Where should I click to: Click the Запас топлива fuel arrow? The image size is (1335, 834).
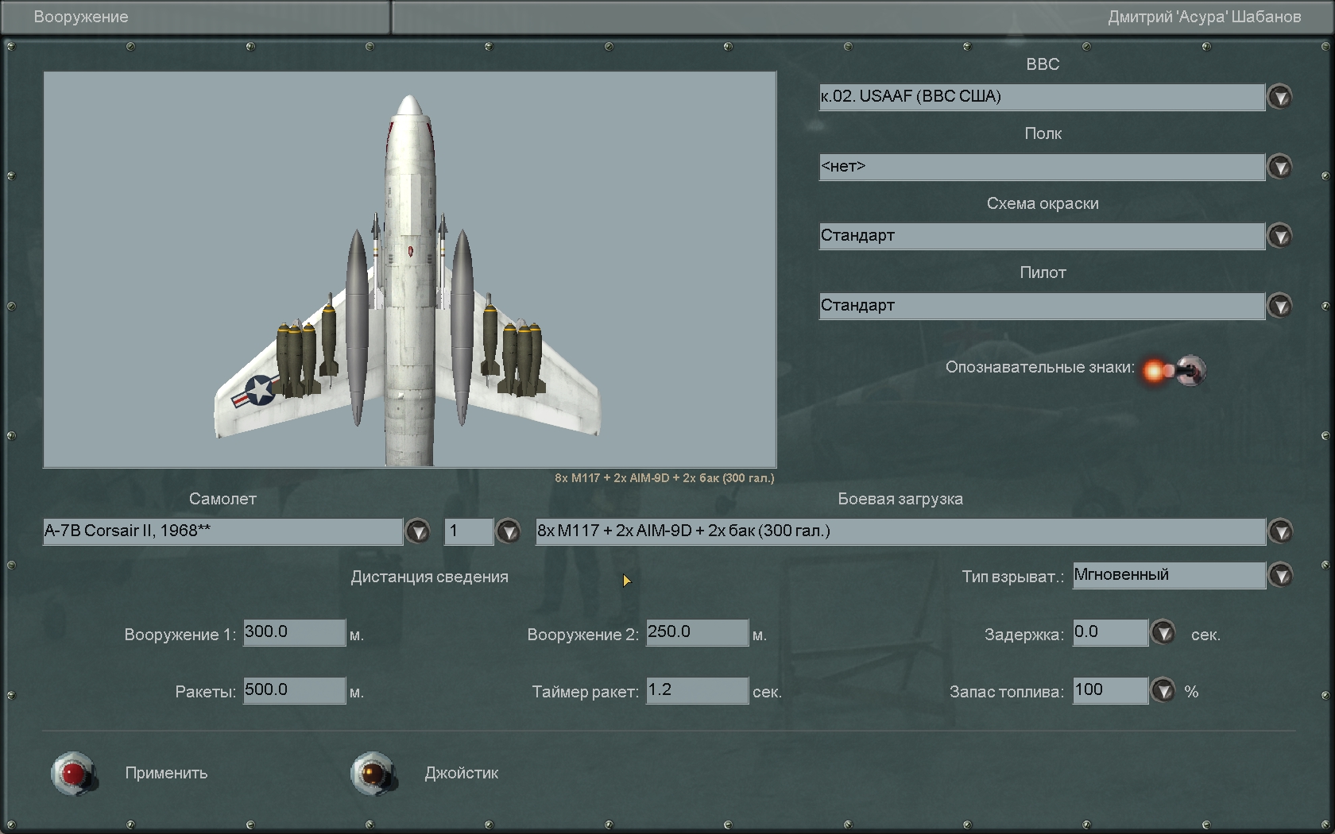click(x=1163, y=691)
